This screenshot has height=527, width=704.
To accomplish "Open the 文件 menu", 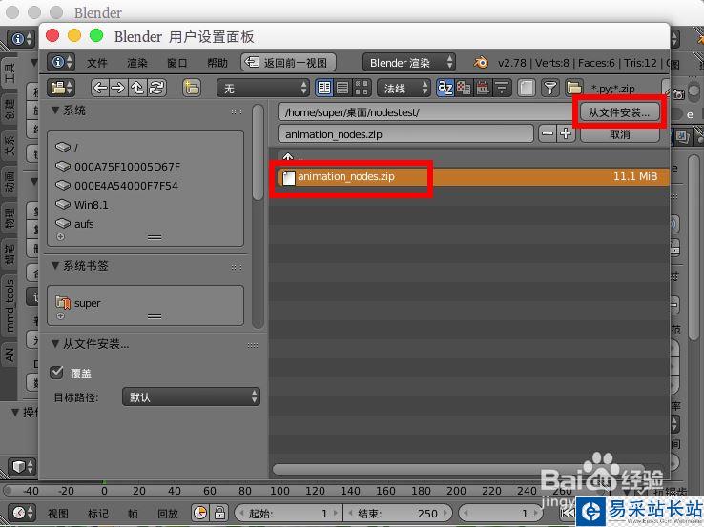I will pyautogui.click(x=96, y=63).
